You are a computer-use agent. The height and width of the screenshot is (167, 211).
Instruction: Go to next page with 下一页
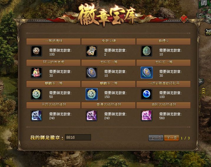[172, 138]
